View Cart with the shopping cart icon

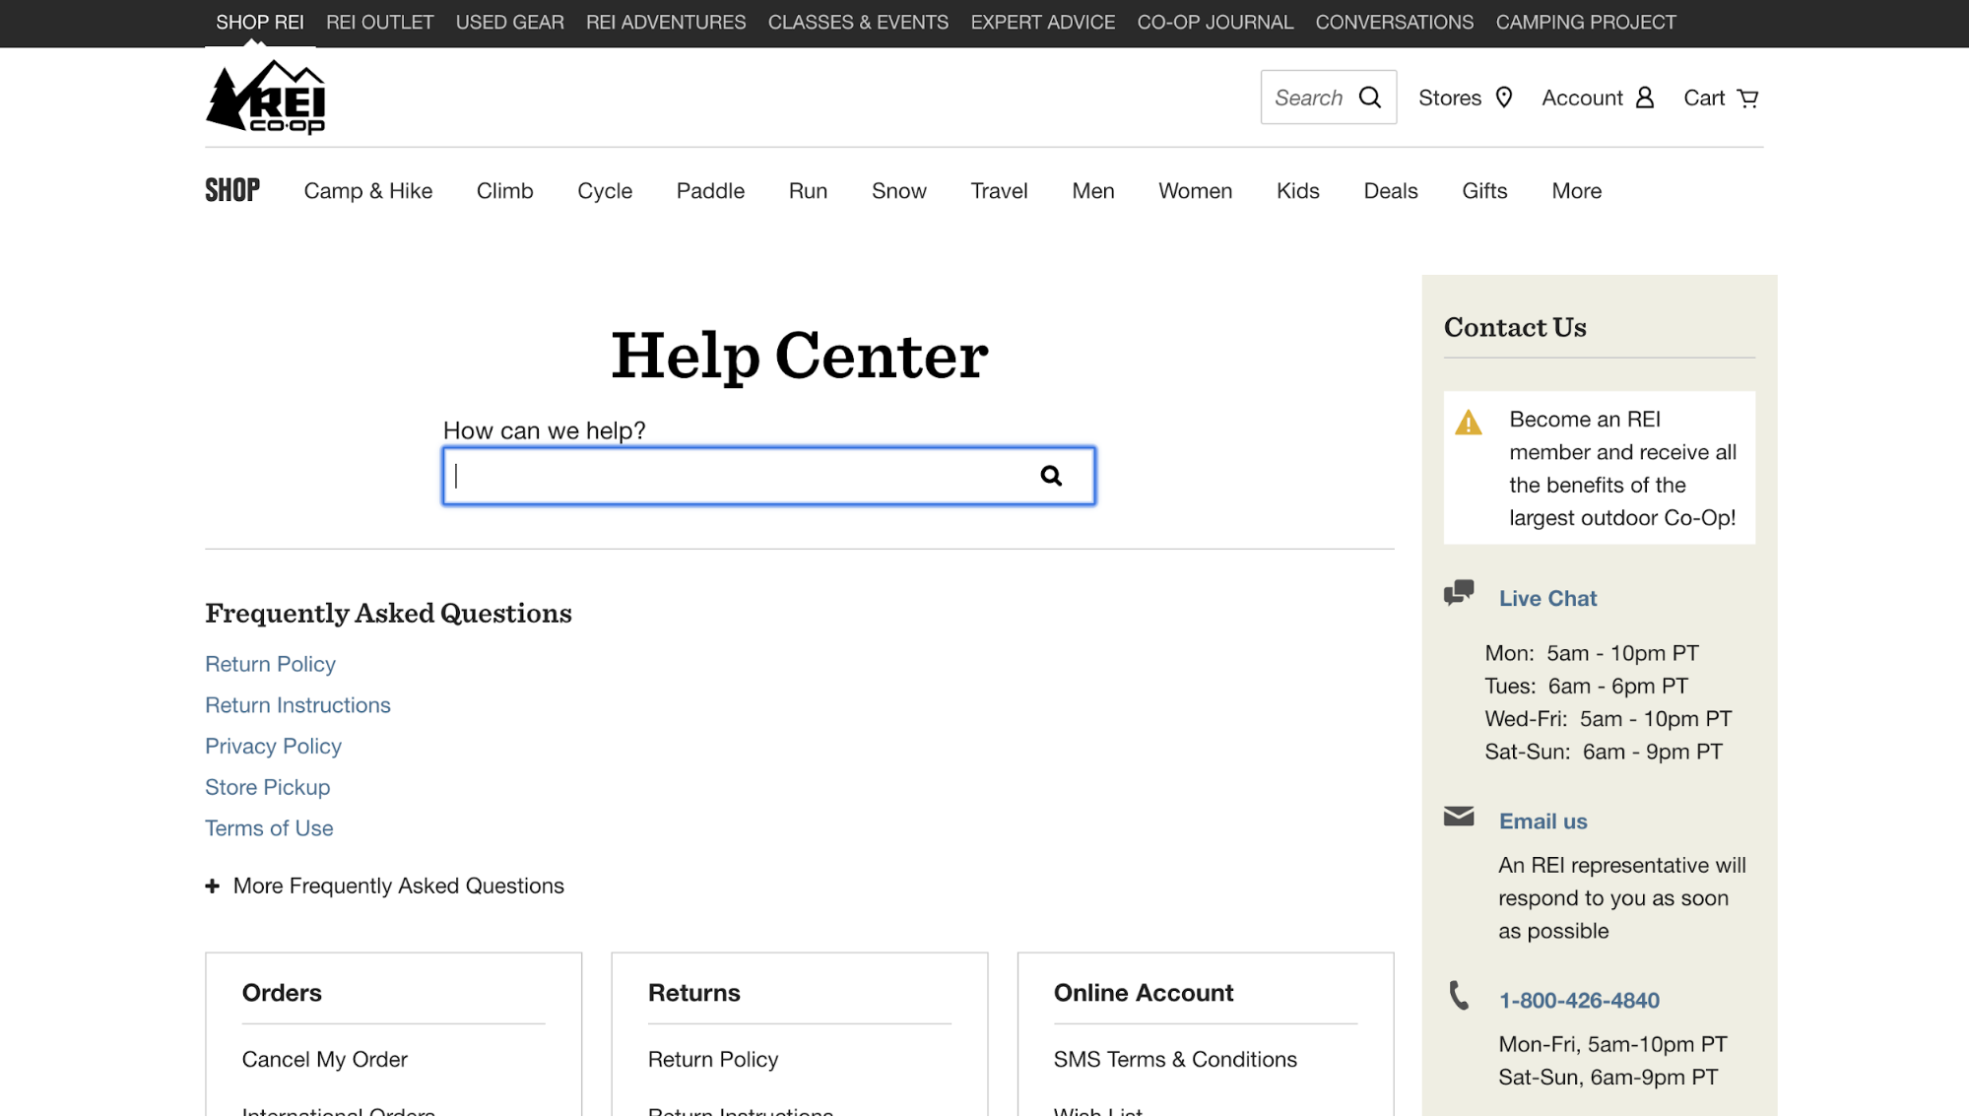(x=1747, y=97)
